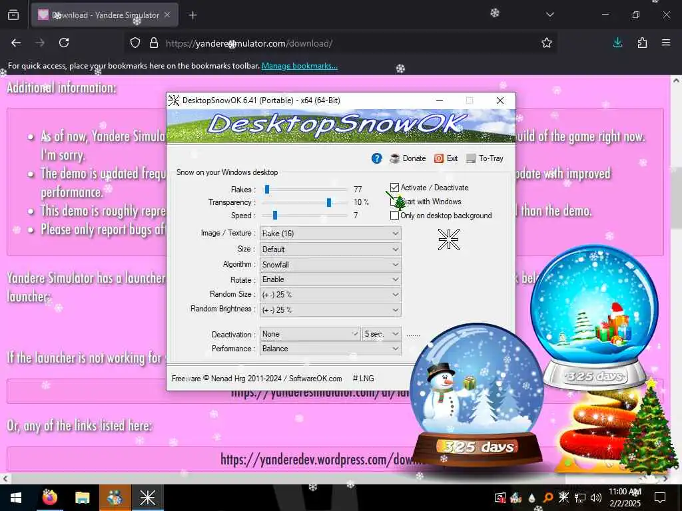The height and width of the screenshot is (511, 682).
Task: Click the DesktopSnowOK snowflake tray icon
Action: click(x=563, y=496)
